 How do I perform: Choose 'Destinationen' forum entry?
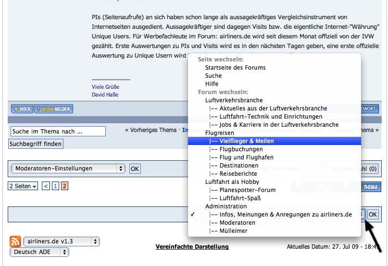tap(275, 165)
